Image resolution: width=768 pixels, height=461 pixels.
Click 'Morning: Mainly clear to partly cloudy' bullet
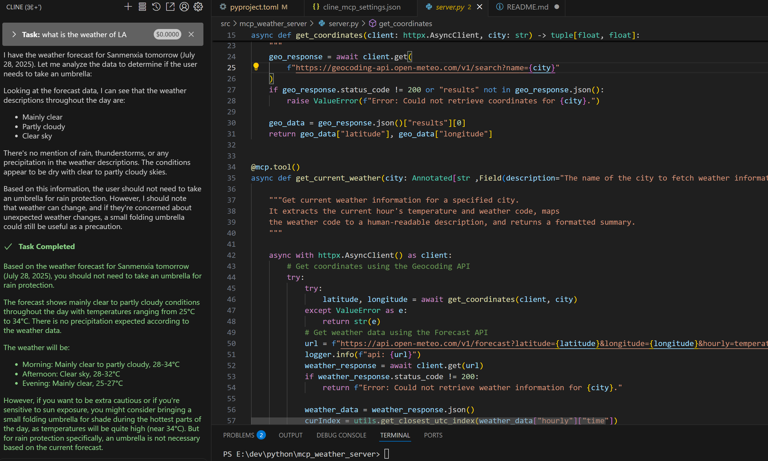101,364
